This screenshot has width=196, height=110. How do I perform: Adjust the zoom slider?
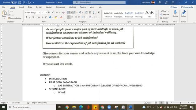[180, 103]
